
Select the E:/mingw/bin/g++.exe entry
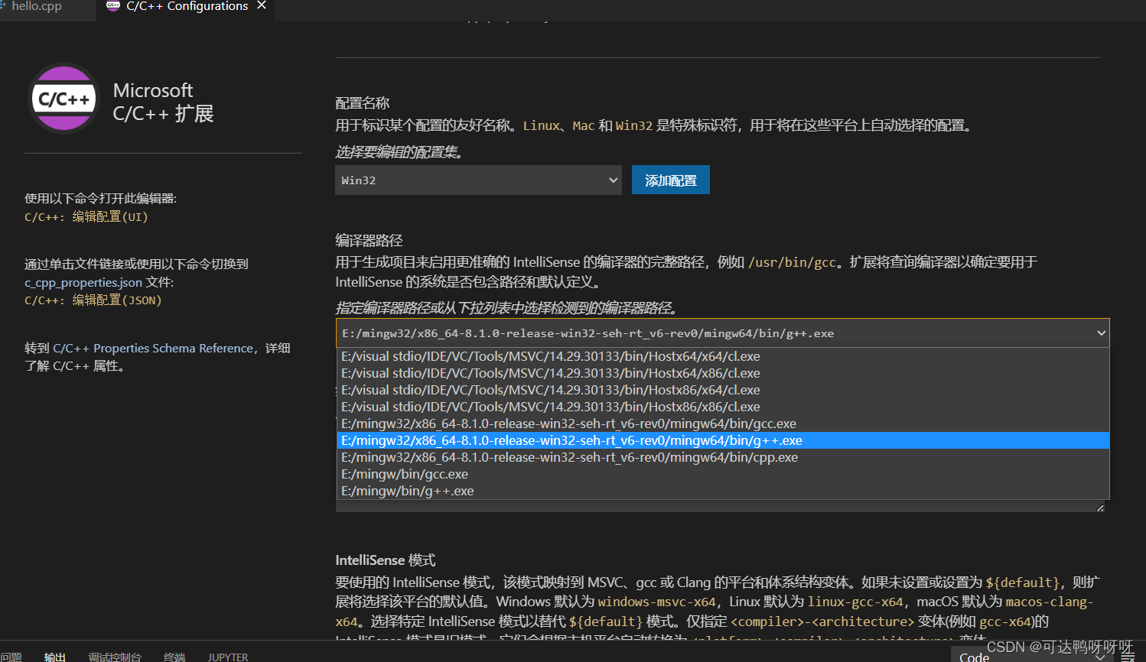click(404, 490)
